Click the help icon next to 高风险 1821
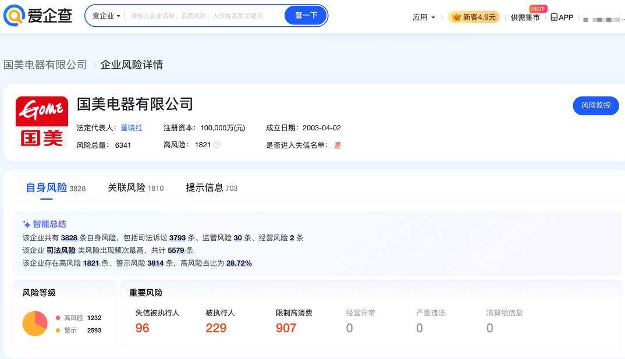The width and height of the screenshot is (625, 359). [217, 144]
